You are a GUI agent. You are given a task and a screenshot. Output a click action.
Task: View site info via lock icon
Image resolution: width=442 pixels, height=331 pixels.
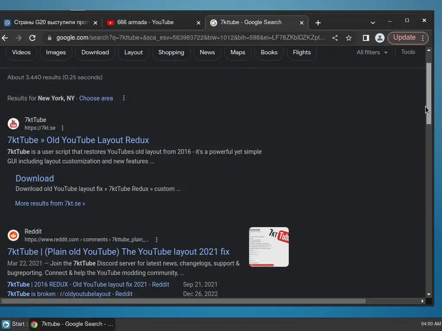[50, 38]
